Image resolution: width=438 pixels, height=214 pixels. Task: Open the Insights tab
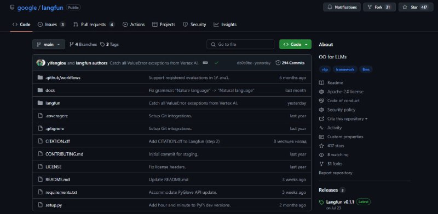click(x=225, y=25)
